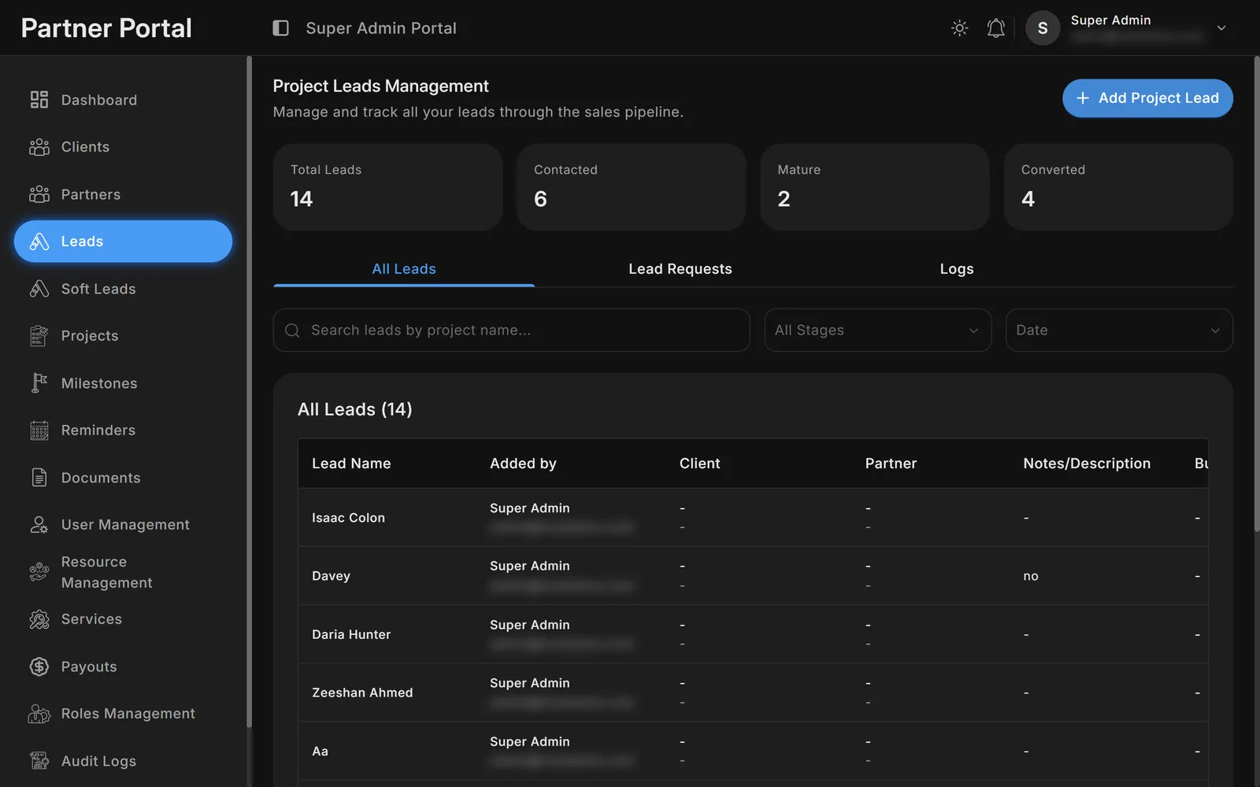Open the notifications bell
This screenshot has width=1260, height=787.
[x=996, y=28]
